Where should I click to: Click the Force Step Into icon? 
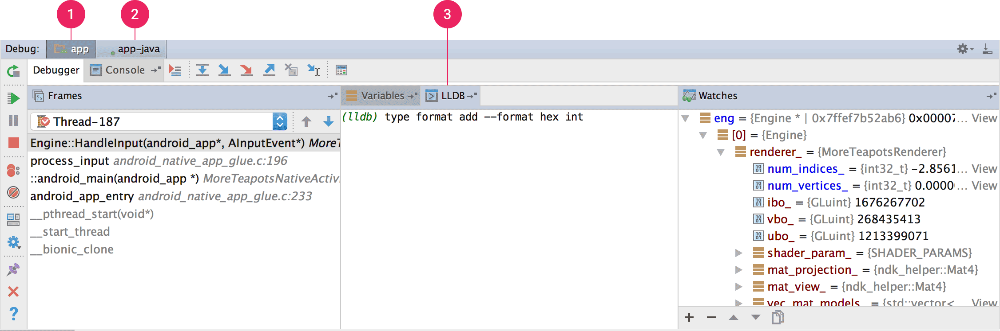coord(246,70)
